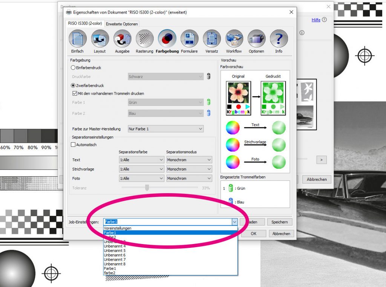Open the Strichvorlage Separationsmodus dropdown
Image resolution: width=386 pixels, height=287 pixels.
[x=189, y=169]
